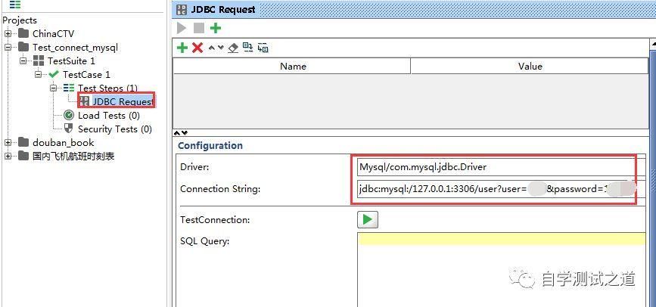Click the Configuration section heading
This screenshot has height=307, width=656.
click(210, 145)
